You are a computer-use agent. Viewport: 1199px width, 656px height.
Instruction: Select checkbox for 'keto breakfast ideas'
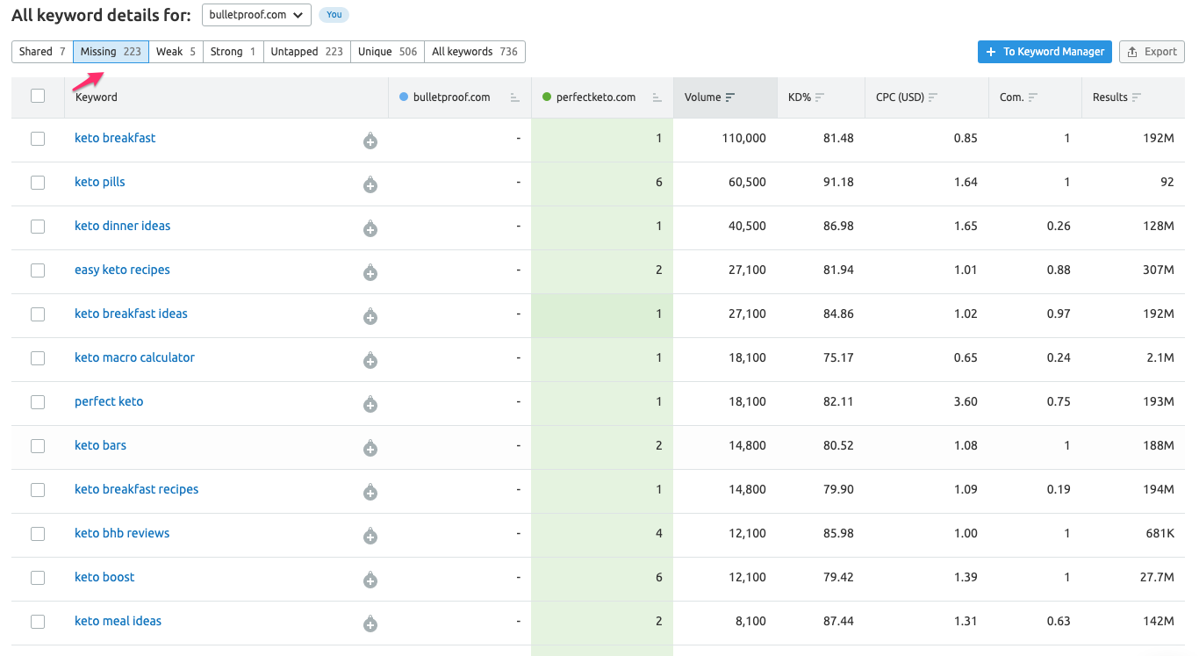38,314
